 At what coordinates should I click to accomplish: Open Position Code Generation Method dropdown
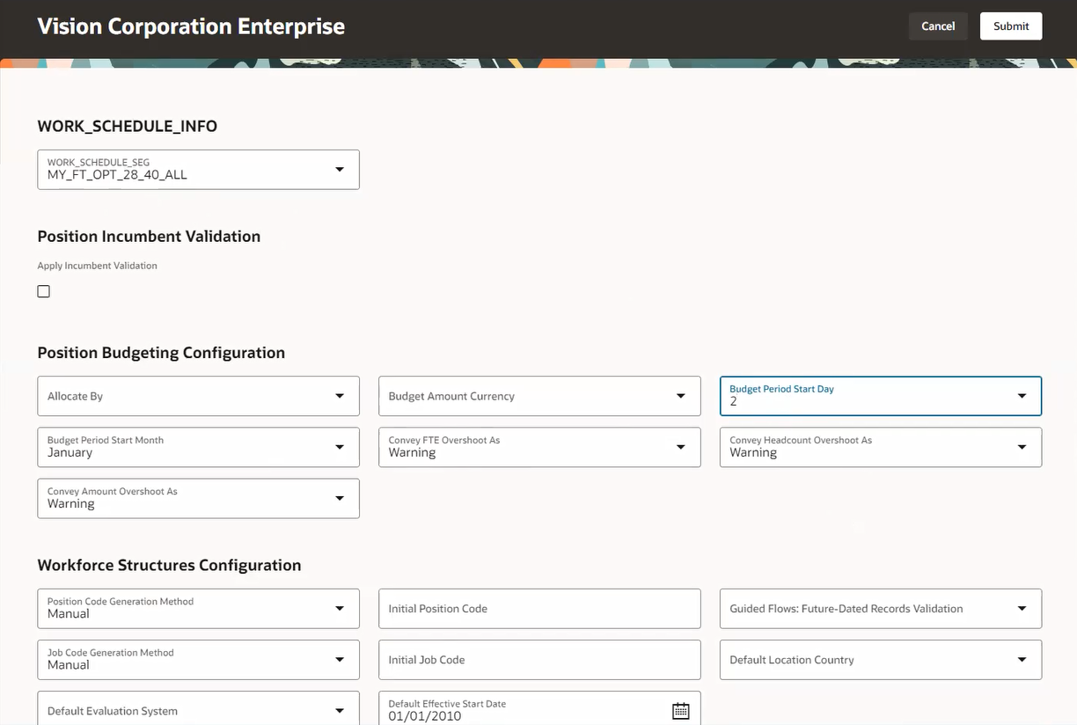[340, 609]
